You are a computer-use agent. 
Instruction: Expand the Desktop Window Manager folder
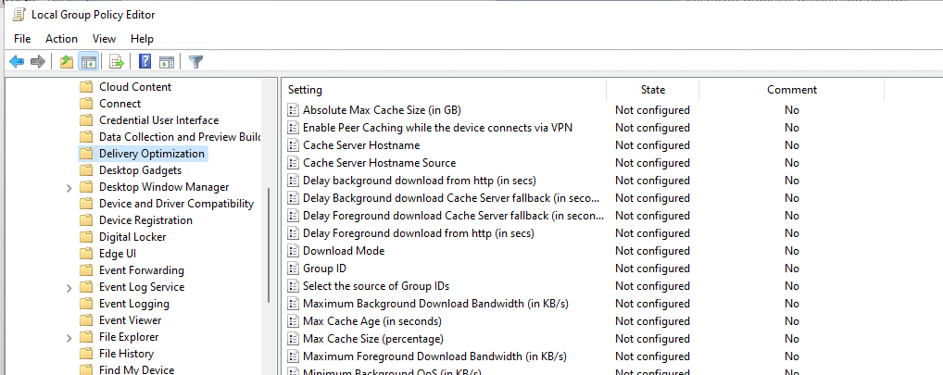[x=69, y=187]
